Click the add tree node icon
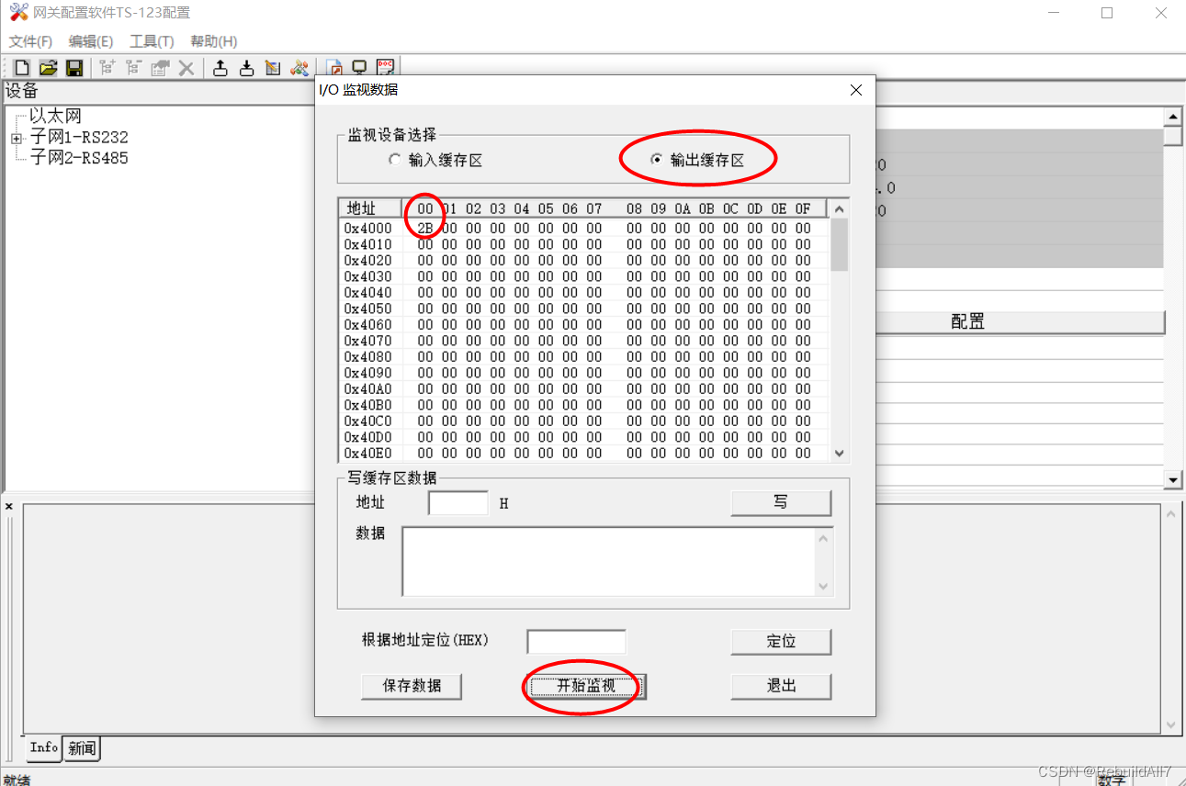Viewport: 1186px width, 786px height. [107, 67]
